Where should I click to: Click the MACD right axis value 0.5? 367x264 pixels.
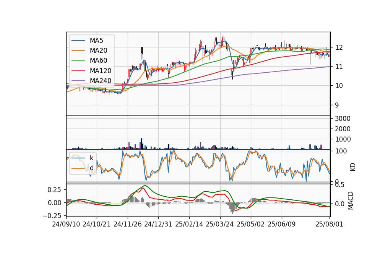coord(339,185)
